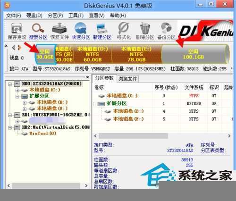This screenshot has width=236, height=201.
Task: Select the 30.0GB free space (空闲) block
Action: coord(45,54)
